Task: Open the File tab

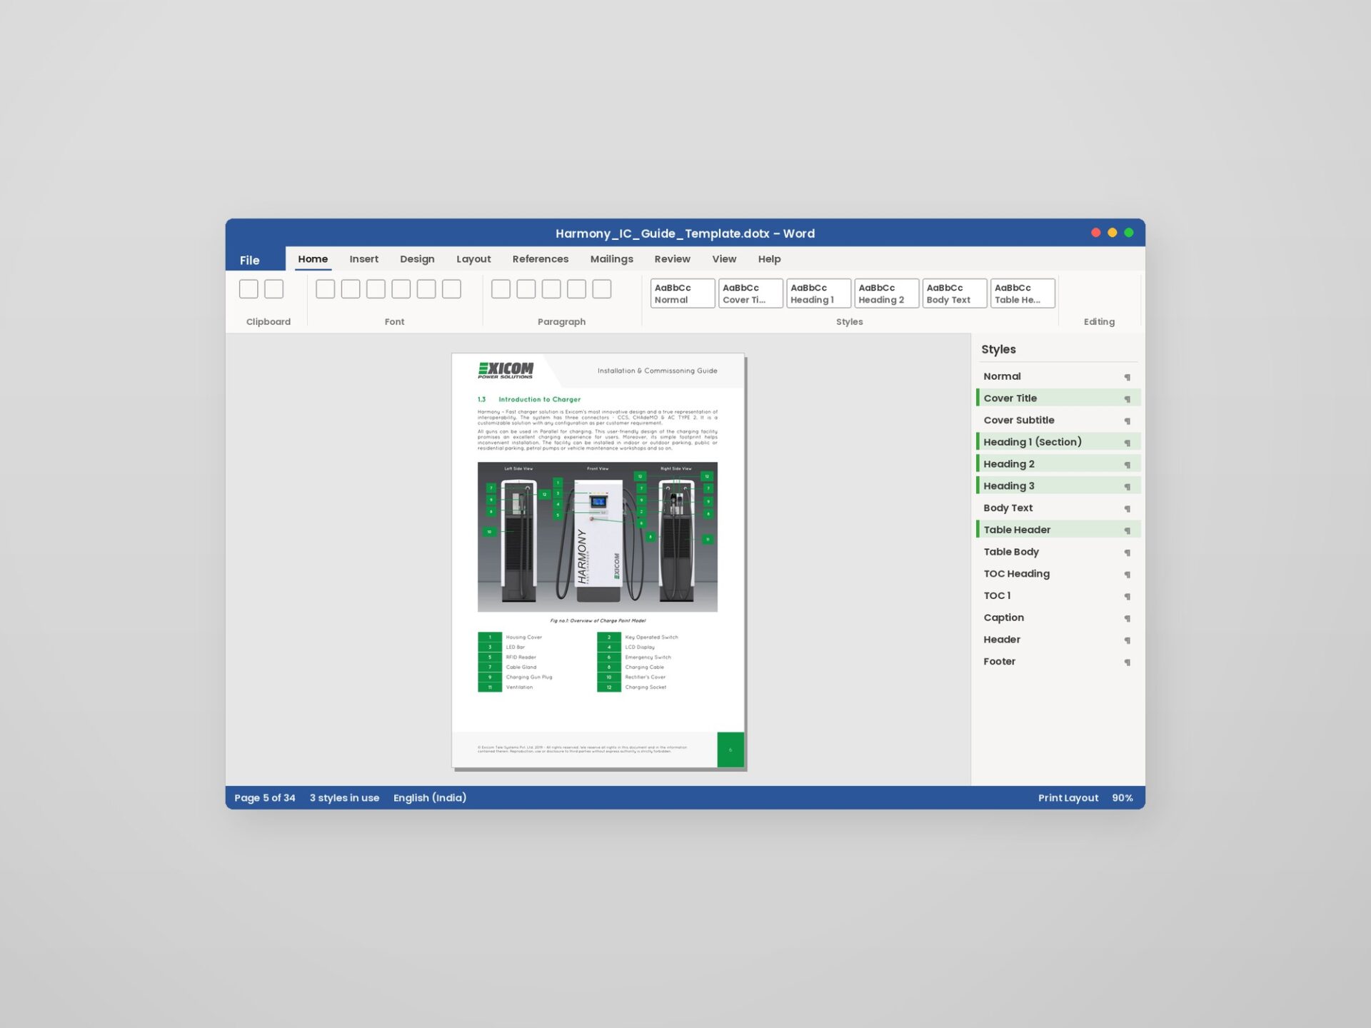Action: pos(250,260)
